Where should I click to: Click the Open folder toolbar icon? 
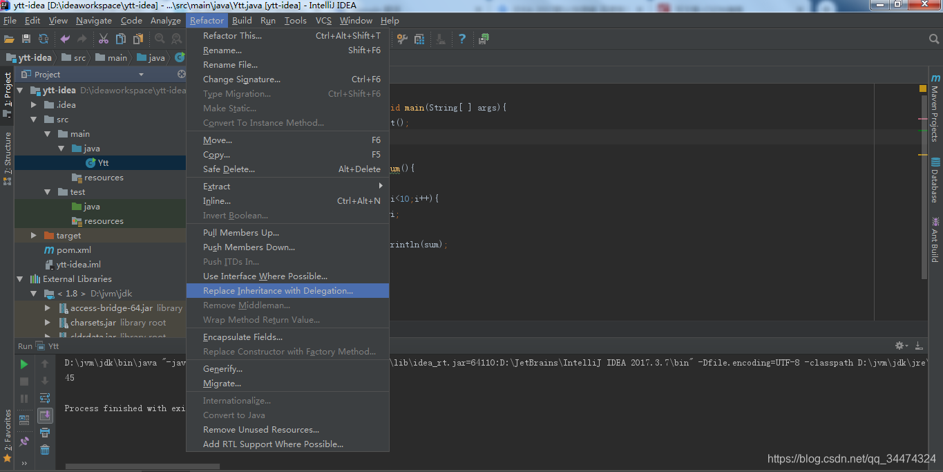point(9,39)
